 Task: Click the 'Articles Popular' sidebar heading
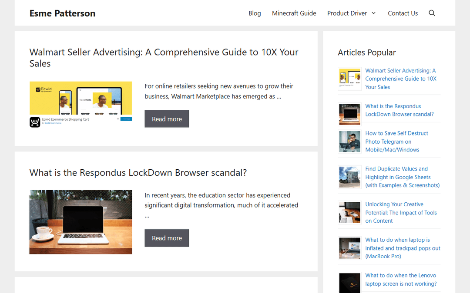click(x=366, y=53)
